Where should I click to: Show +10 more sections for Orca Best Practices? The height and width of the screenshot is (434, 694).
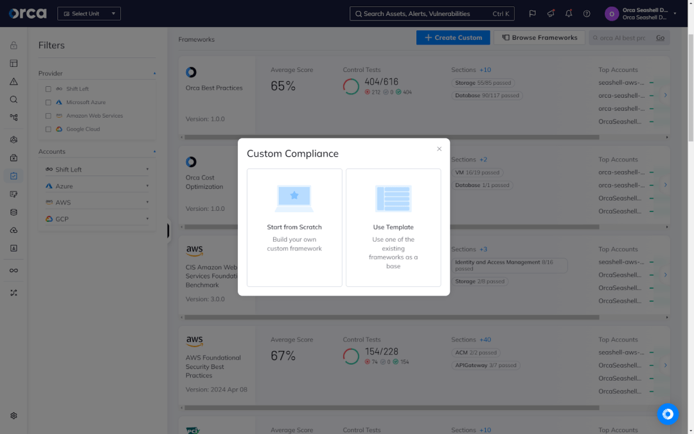point(485,70)
